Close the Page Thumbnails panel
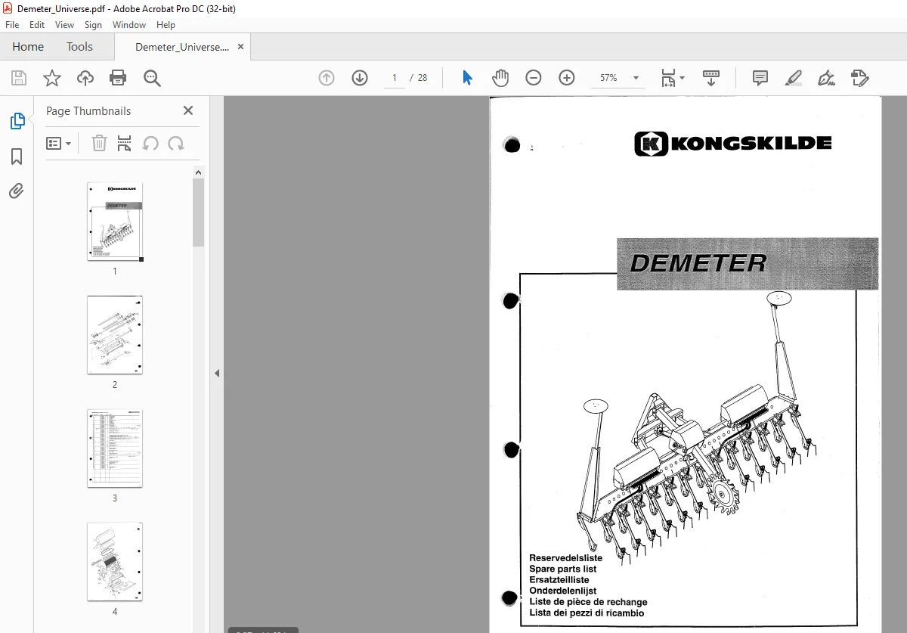 (188, 110)
